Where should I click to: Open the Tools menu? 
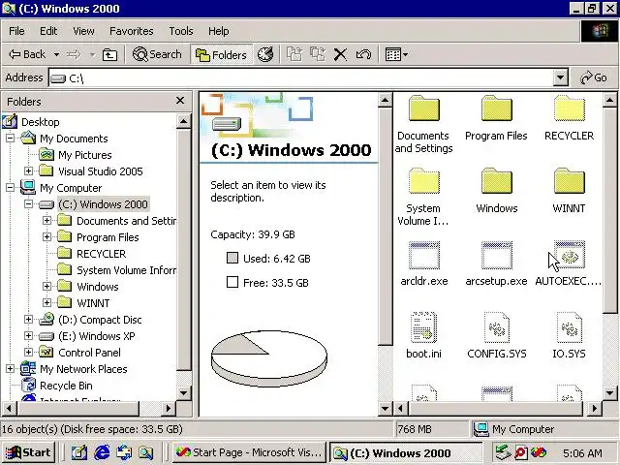click(181, 31)
